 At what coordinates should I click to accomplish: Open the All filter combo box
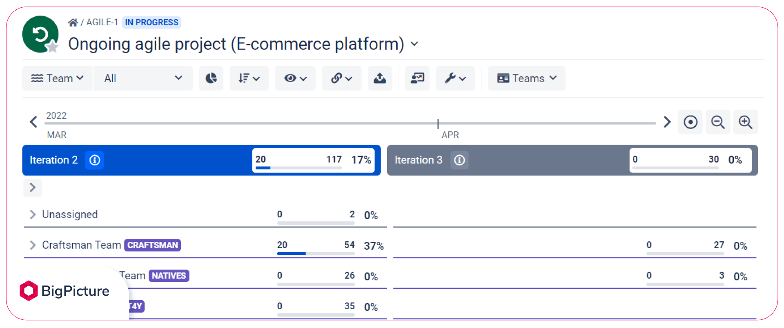pyautogui.click(x=143, y=78)
